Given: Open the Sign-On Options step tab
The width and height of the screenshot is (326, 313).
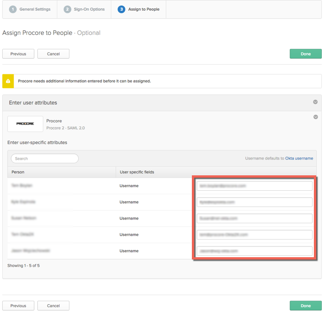Looking at the screenshot, I should pos(84,9).
